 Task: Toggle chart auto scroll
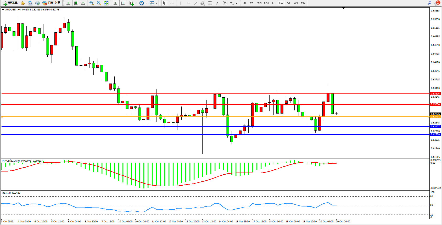tap(115, 3)
